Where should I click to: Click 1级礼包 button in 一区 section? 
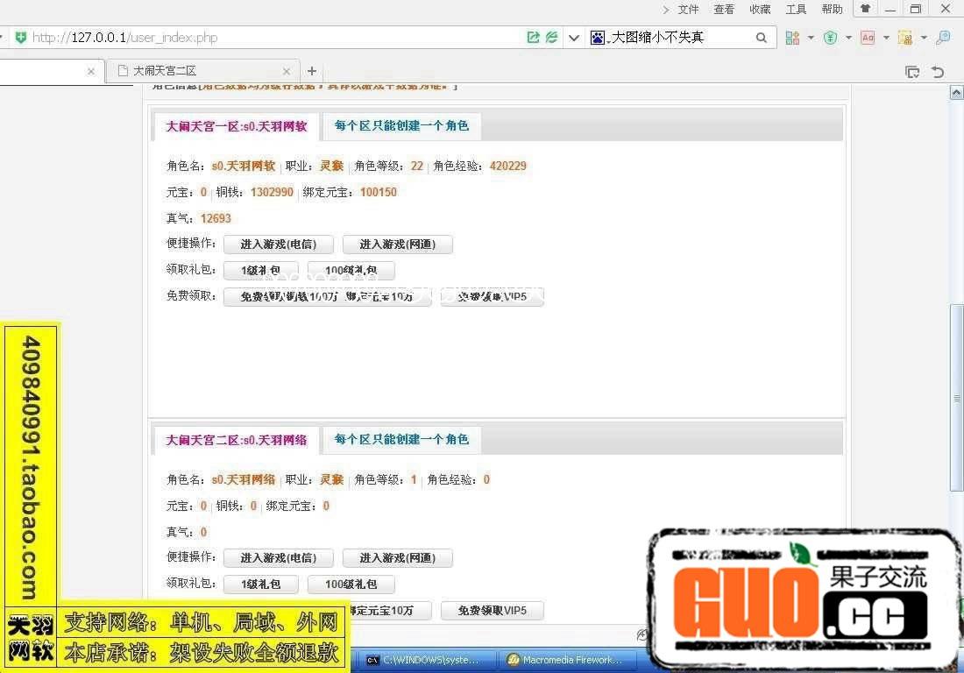pyautogui.click(x=260, y=271)
